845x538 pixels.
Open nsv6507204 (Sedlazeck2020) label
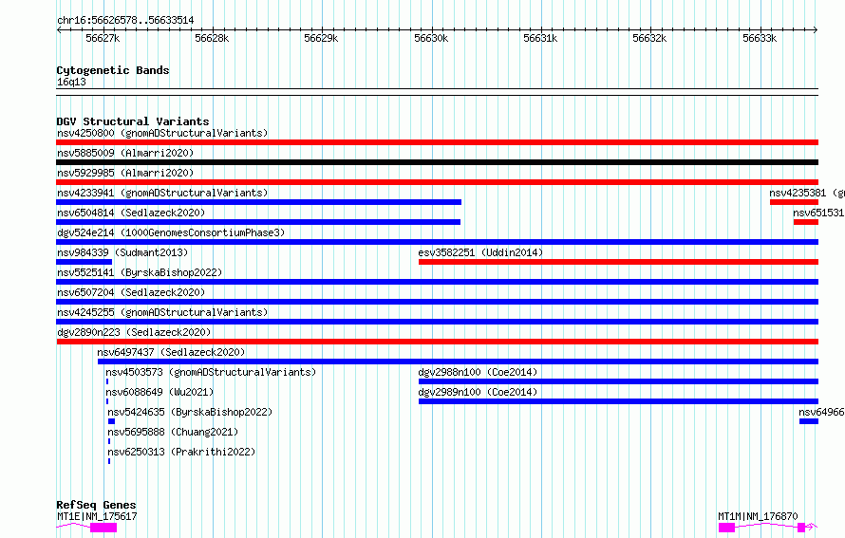point(131,292)
